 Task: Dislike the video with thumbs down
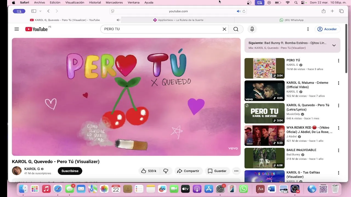166,171
